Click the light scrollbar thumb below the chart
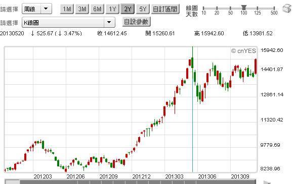This screenshot has width=293, height=184. 12,182
